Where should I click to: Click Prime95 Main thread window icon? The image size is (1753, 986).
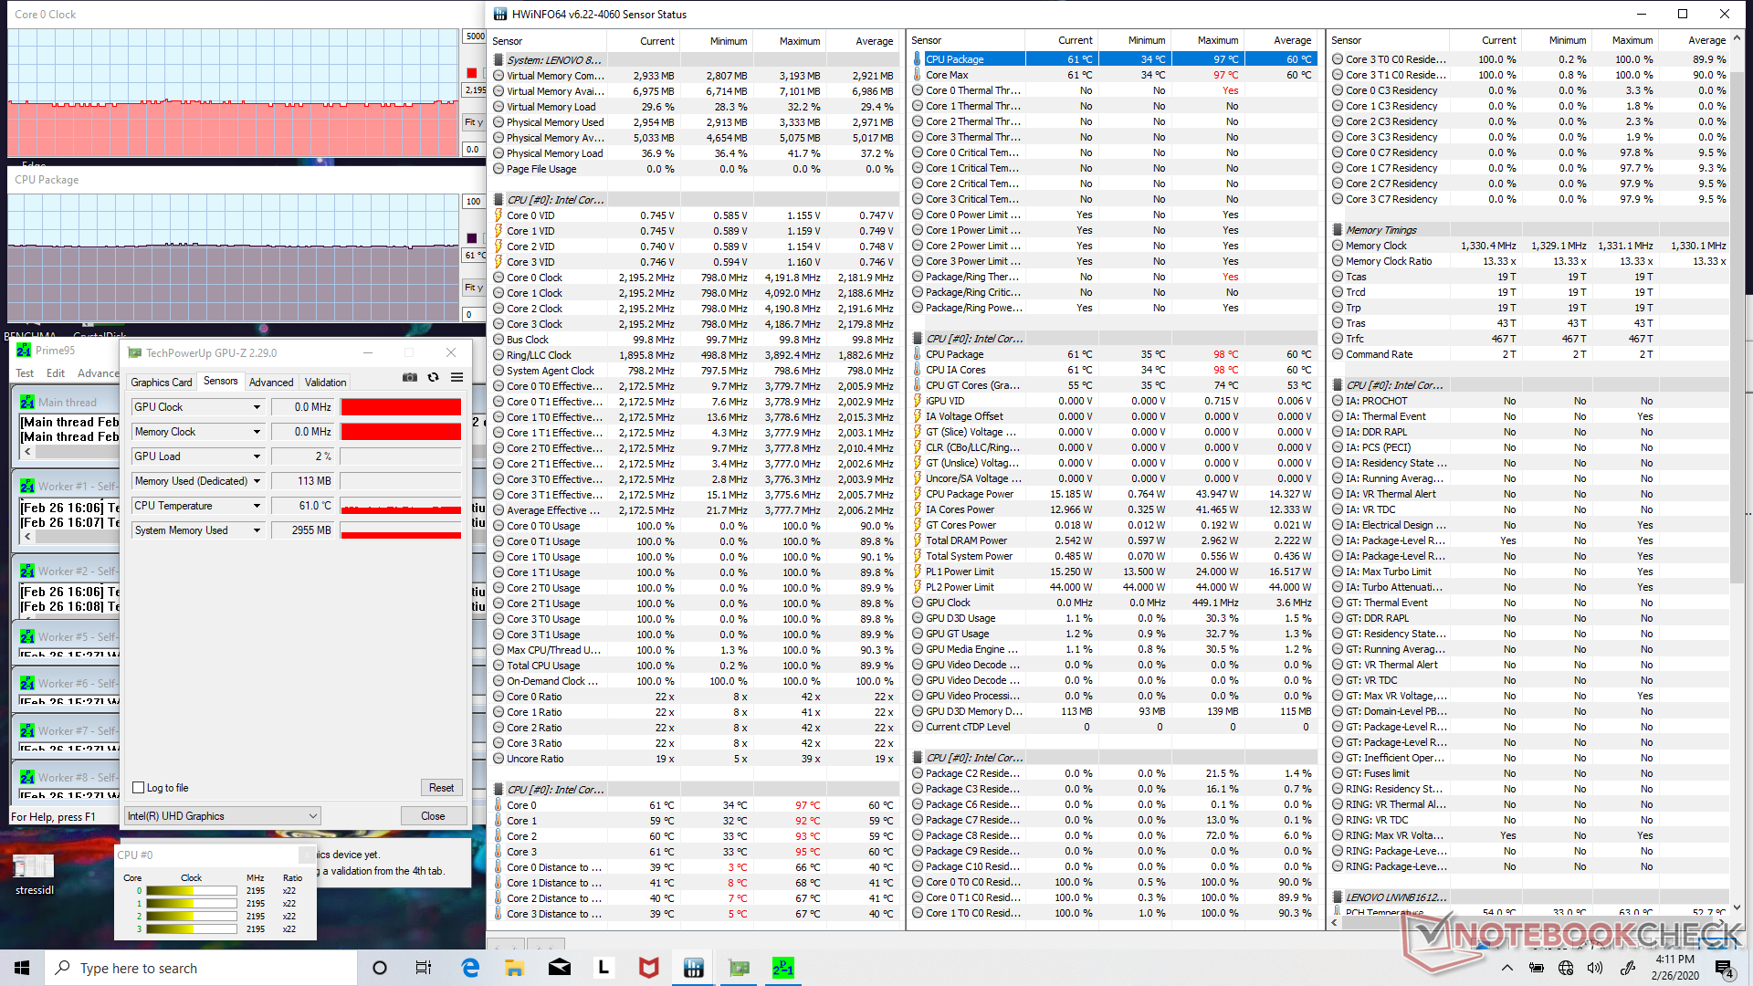[x=27, y=403]
